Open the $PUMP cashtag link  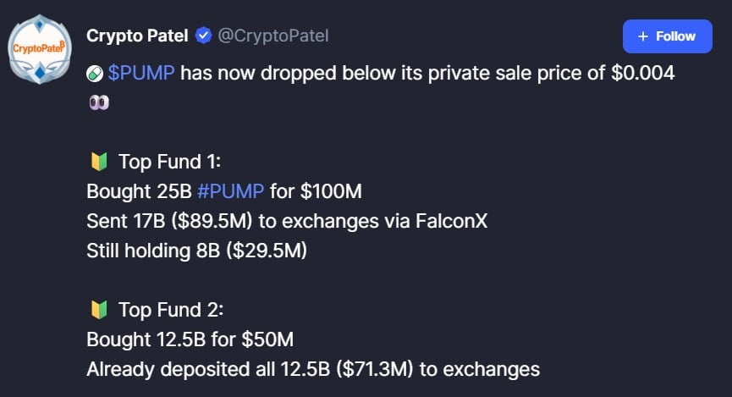click(141, 74)
